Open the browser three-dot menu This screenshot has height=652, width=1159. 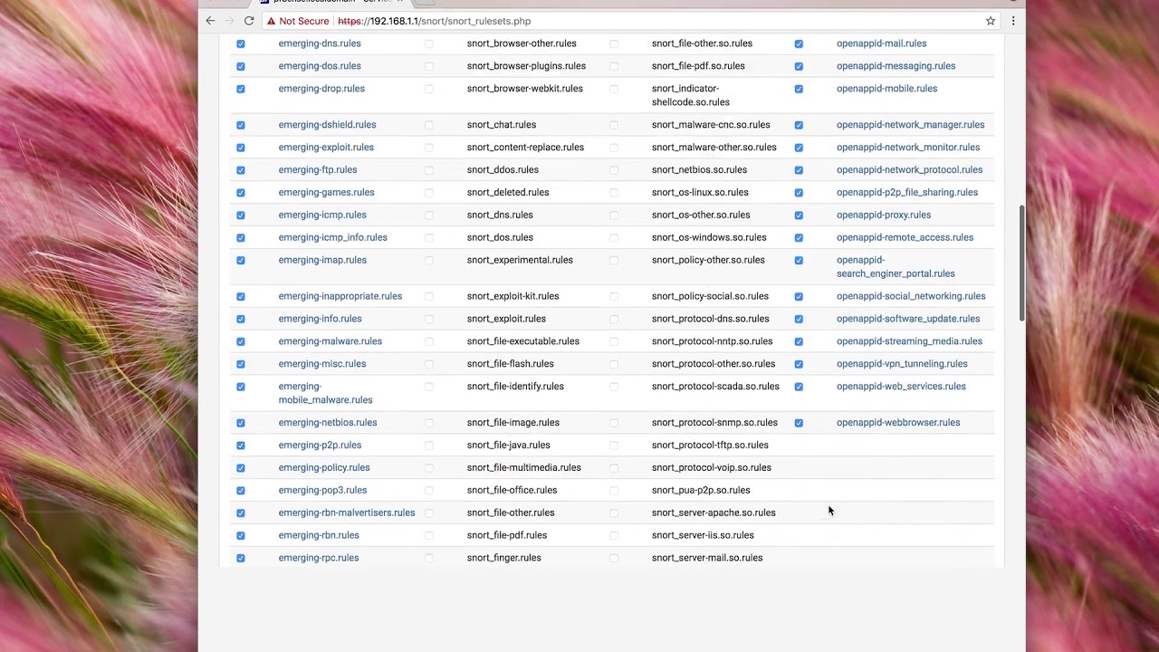coord(1013,21)
